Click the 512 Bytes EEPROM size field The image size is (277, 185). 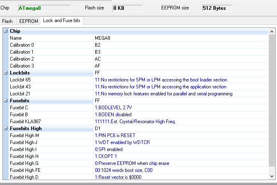coord(217,8)
